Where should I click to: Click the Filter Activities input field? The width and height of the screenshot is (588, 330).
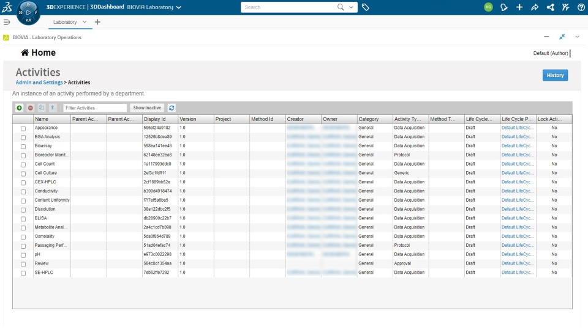coord(95,108)
